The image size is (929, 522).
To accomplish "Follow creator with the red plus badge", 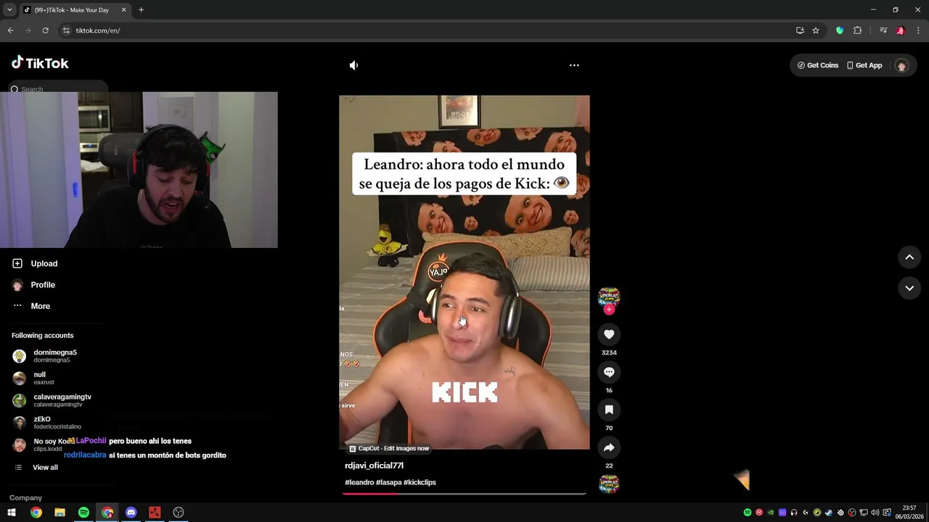I will point(609,310).
